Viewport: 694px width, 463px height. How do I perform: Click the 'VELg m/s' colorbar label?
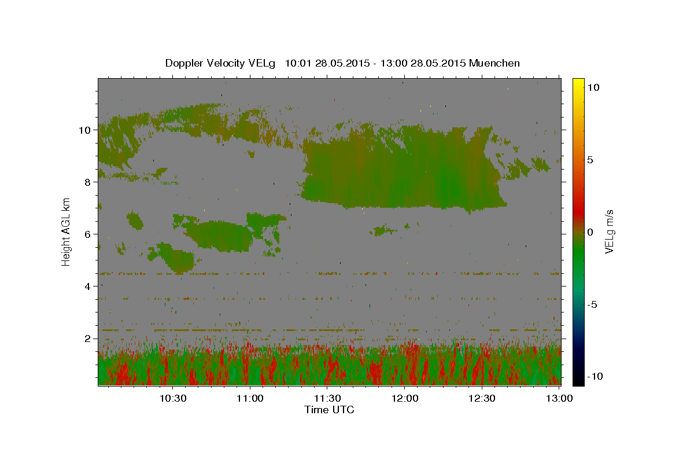[609, 231]
